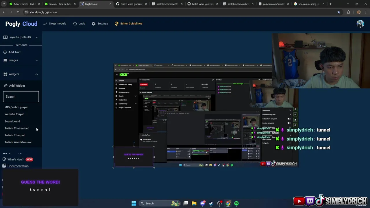Click the Images picture icon
The image size is (370, 208).
5,60
